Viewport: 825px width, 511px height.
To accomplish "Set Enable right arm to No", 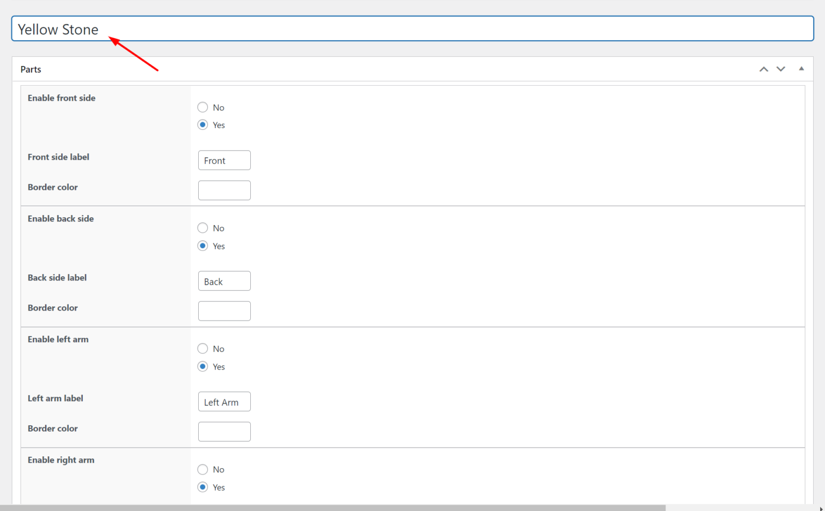I will pos(202,469).
